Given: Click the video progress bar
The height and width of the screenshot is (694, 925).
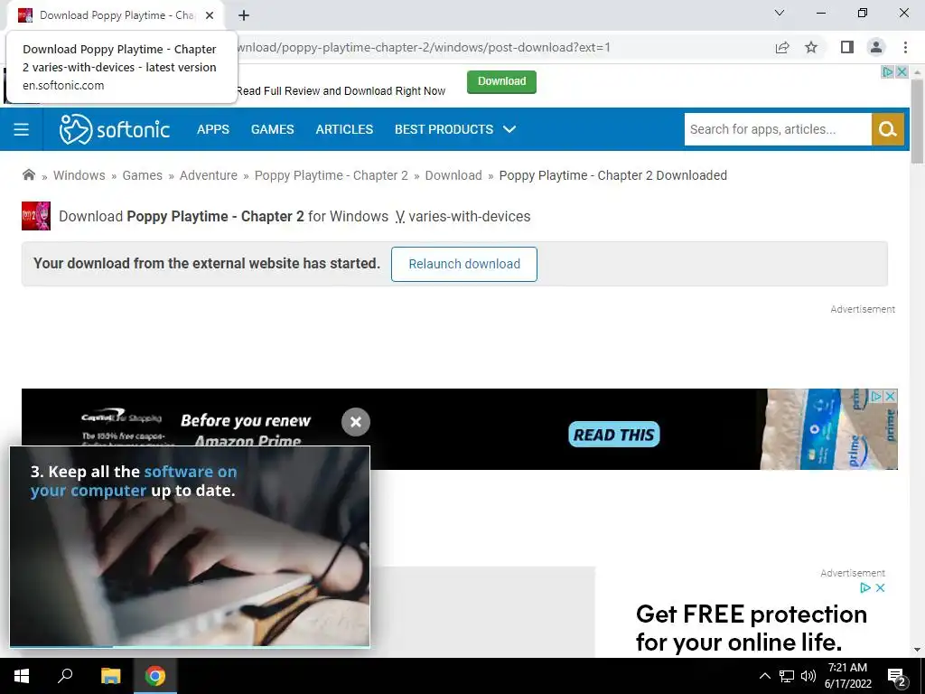Looking at the screenshot, I should [x=190, y=646].
